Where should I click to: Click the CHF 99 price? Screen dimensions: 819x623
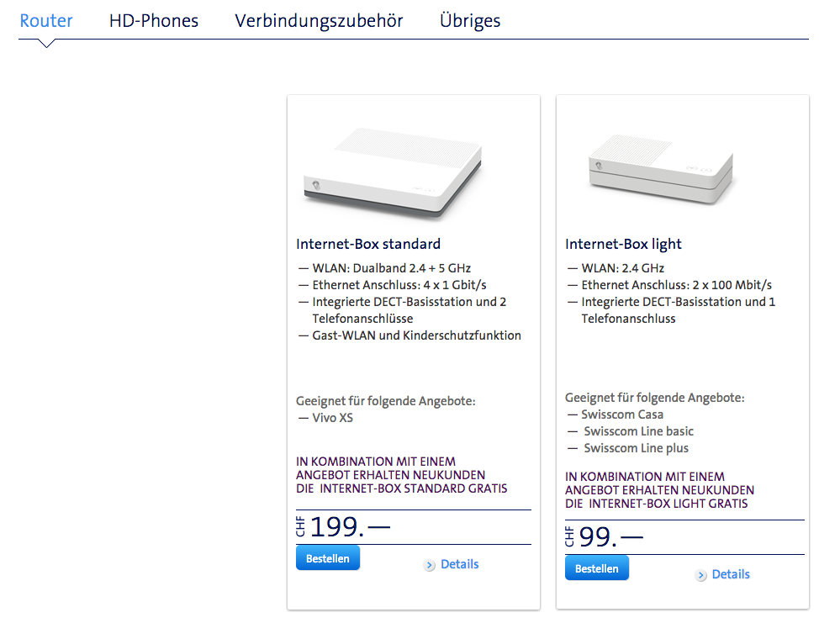click(605, 537)
